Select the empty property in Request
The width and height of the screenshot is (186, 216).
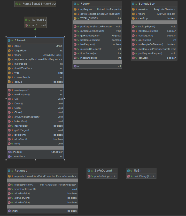[15, 211]
